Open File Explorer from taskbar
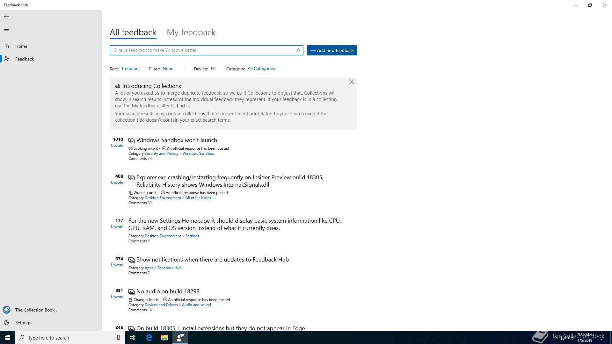 [164, 338]
